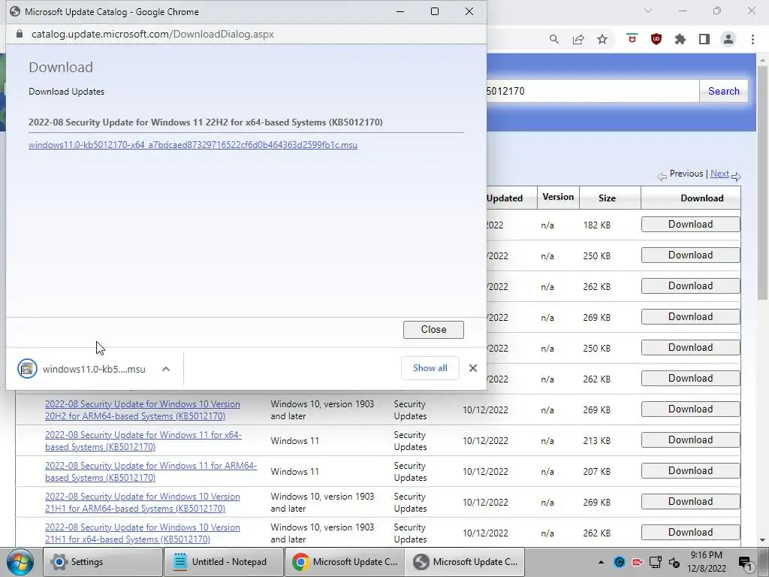Click Download for the 213 KB update
Viewport: 769px width, 577px height.
point(691,440)
